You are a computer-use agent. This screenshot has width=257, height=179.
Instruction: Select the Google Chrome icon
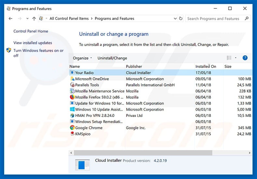click(x=72, y=128)
